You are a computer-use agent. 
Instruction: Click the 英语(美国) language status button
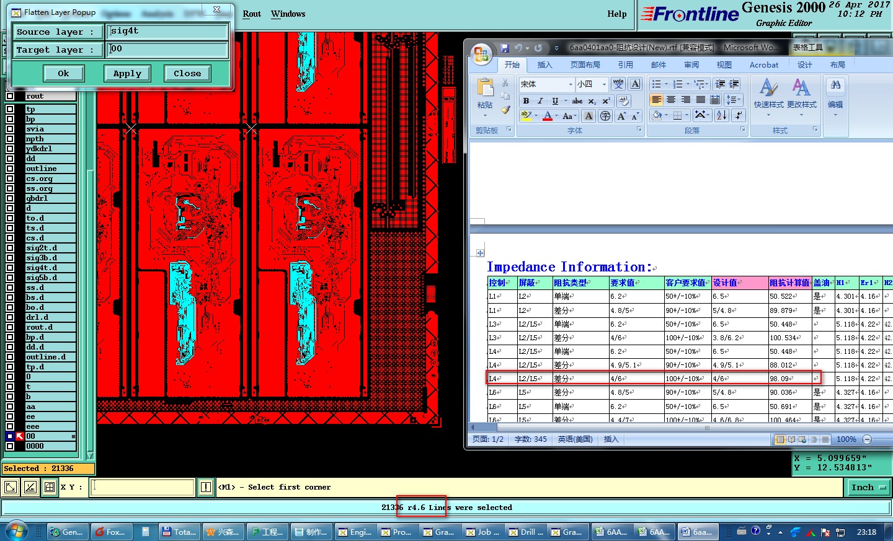(x=575, y=439)
